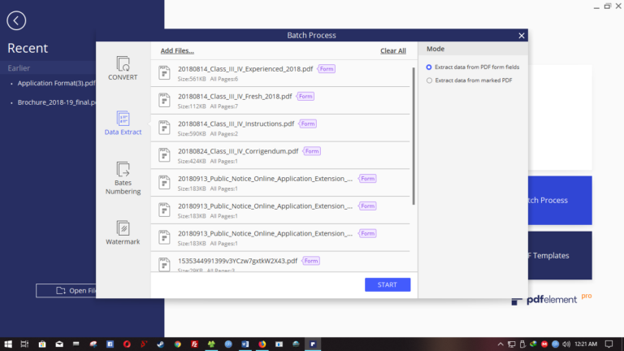
Task: Select the Data Extract sidebar icon
Action: pos(123,122)
